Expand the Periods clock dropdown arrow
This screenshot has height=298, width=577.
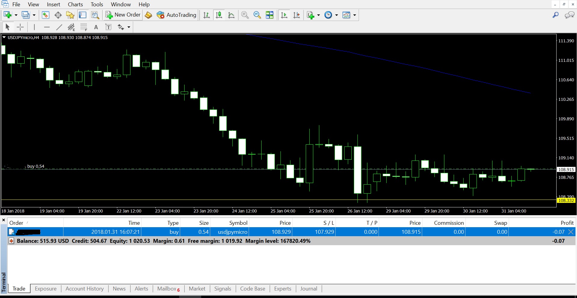pyautogui.click(x=336, y=15)
